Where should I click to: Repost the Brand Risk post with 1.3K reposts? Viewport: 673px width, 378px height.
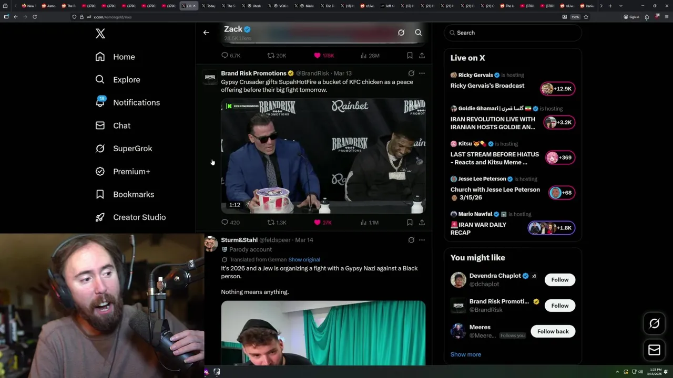277,223
